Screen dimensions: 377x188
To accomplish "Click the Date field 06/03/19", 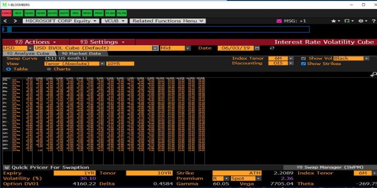I will coord(236,48).
